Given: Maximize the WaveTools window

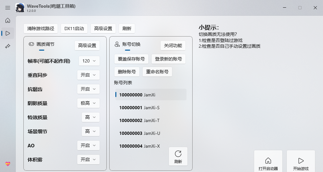Looking at the screenshot, I should tap(300, 8).
